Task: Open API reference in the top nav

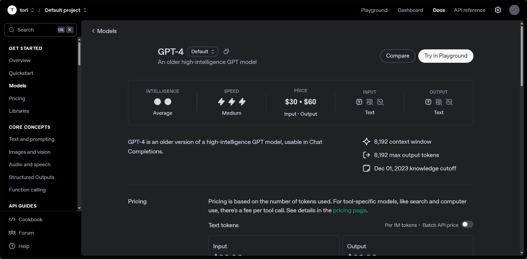Action: point(470,10)
